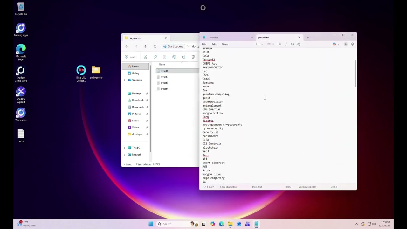Click the 100% zoom level in status bar
The height and width of the screenshot is (229, 407).
pos(288,187)
